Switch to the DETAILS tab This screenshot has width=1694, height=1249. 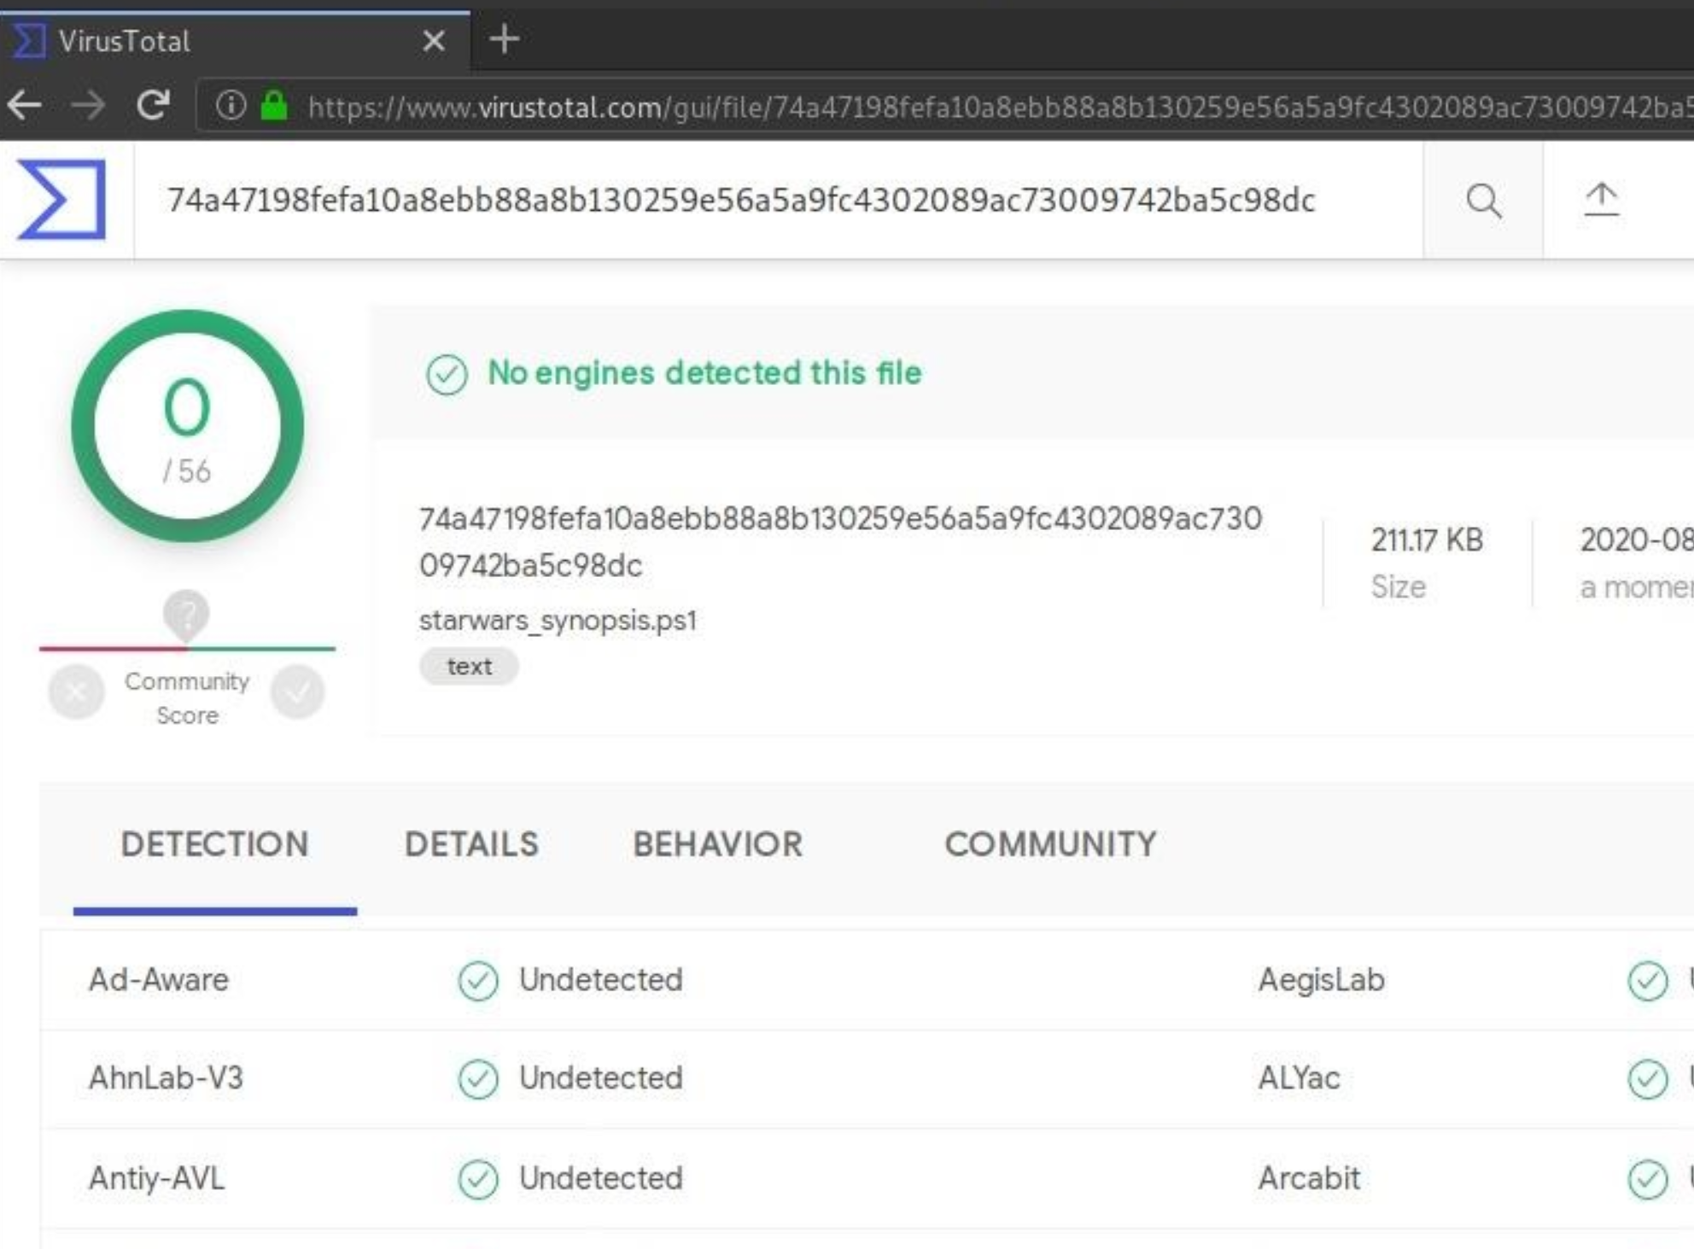(x=471, y=844)
